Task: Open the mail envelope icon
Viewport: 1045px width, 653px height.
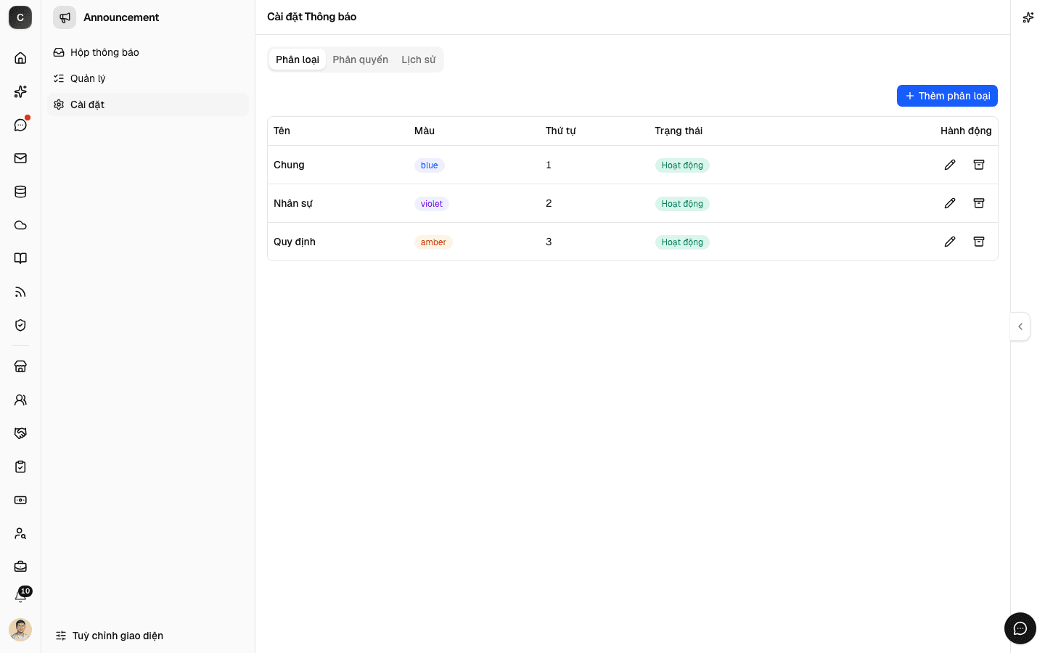Action: point(20,158)
